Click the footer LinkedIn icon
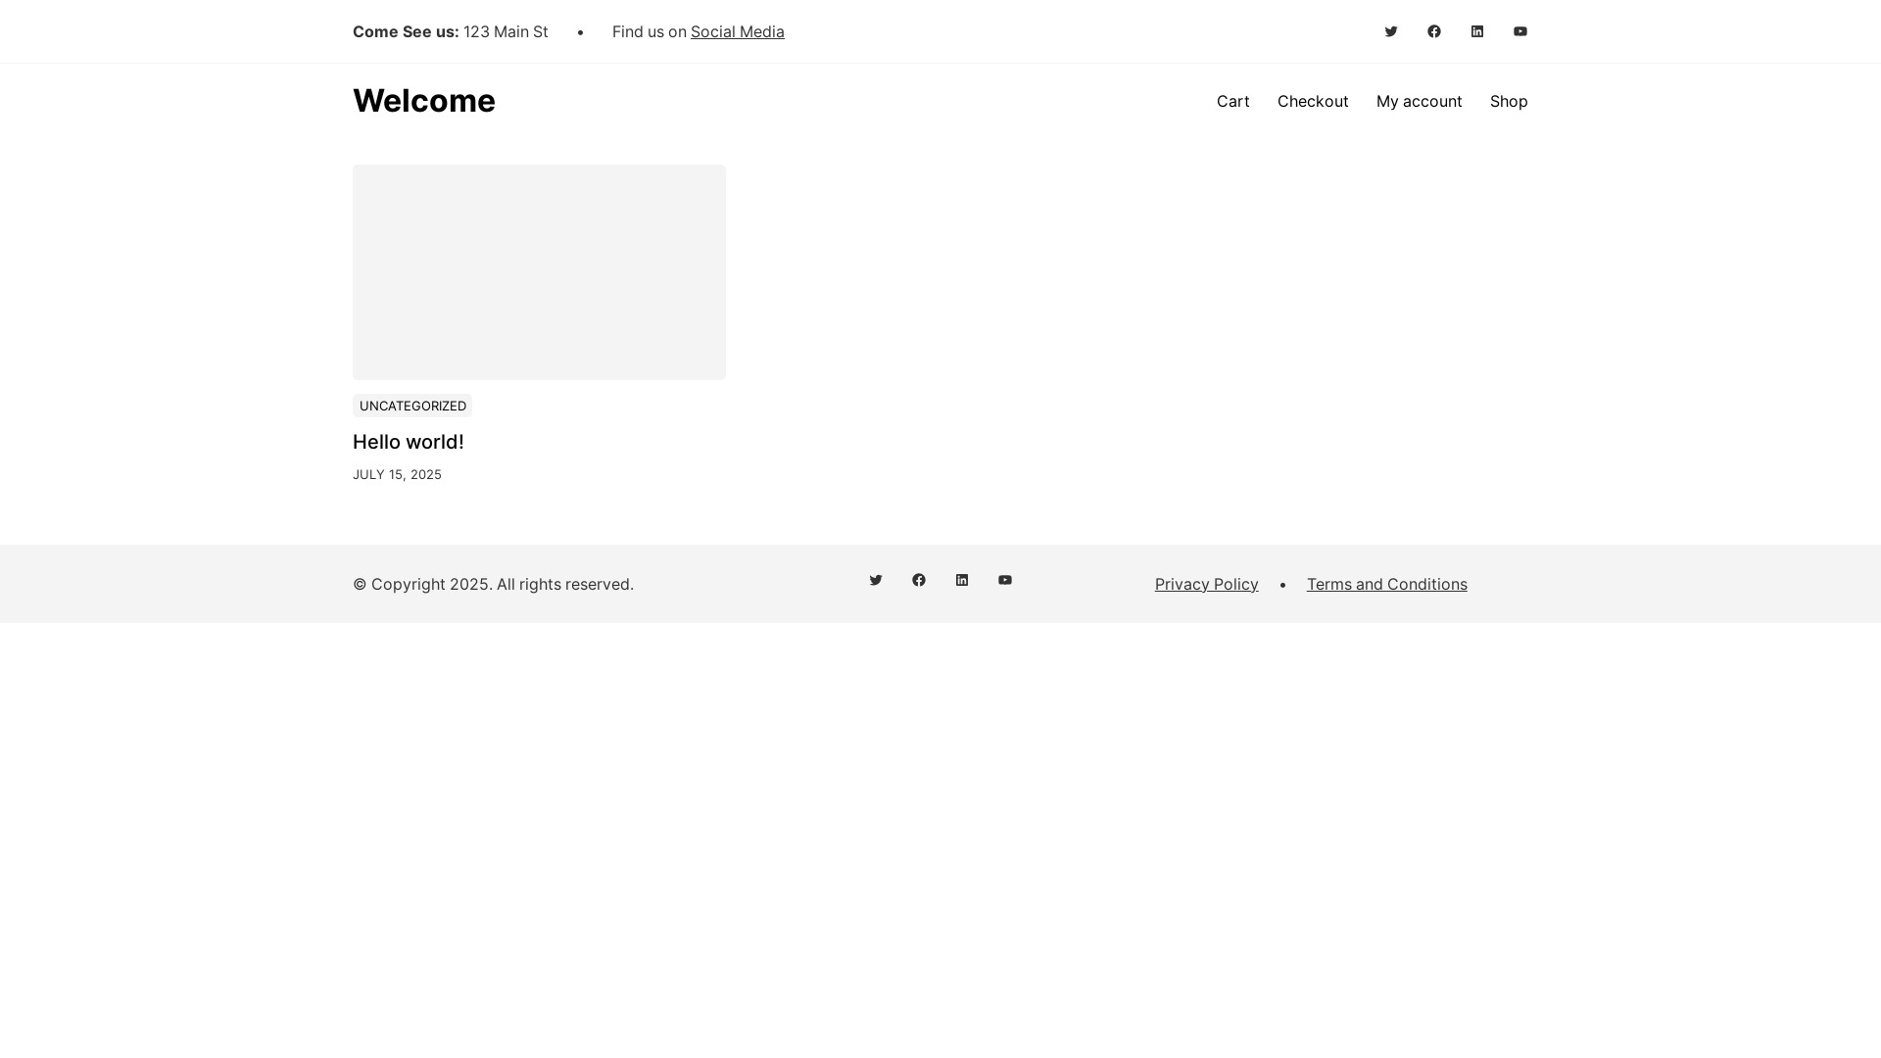 point(962,580)
